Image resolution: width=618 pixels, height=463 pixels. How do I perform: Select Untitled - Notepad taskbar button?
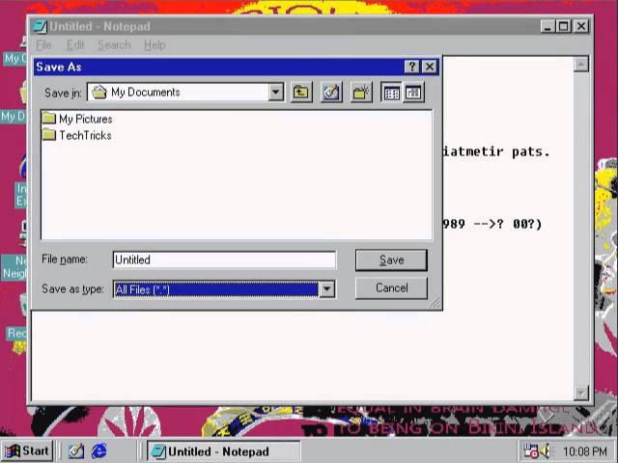pos(223,451)
